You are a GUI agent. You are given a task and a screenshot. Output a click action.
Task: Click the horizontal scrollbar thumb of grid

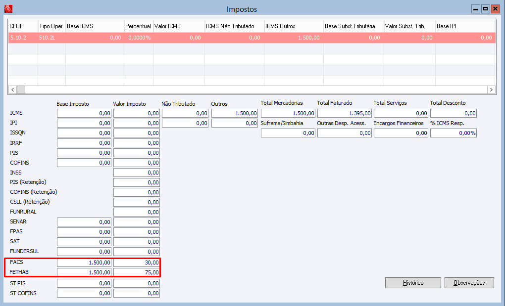coord(21,89)
